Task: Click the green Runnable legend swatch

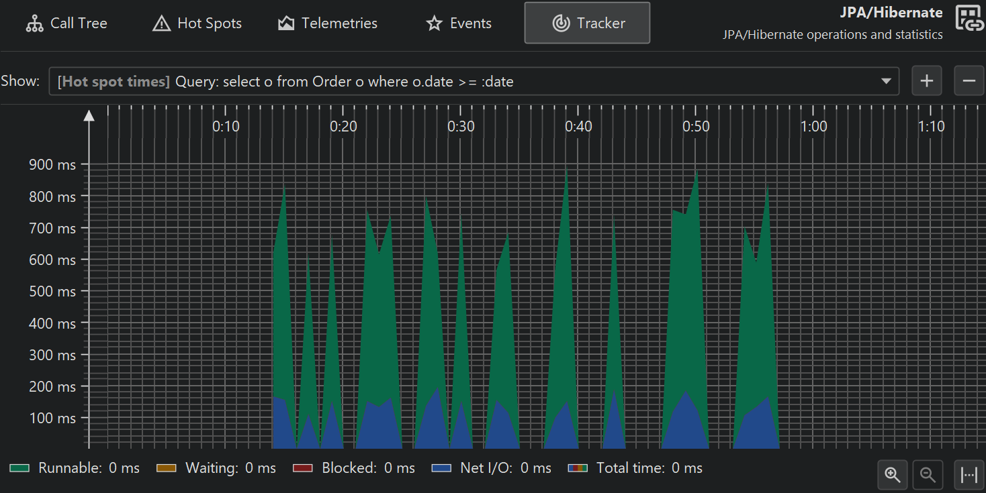Action: click(x=20, y=468)
